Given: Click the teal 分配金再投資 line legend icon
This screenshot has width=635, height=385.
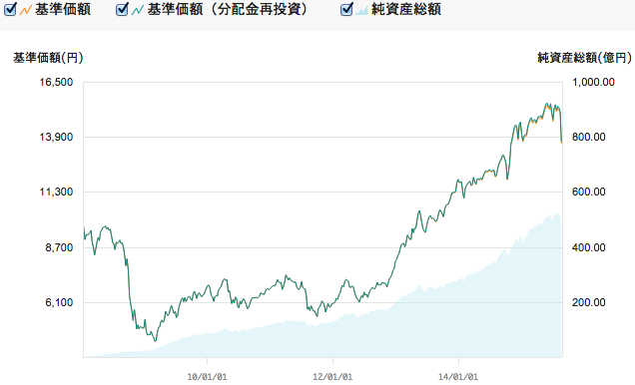Looking at the screenshot, I should 138,10.
